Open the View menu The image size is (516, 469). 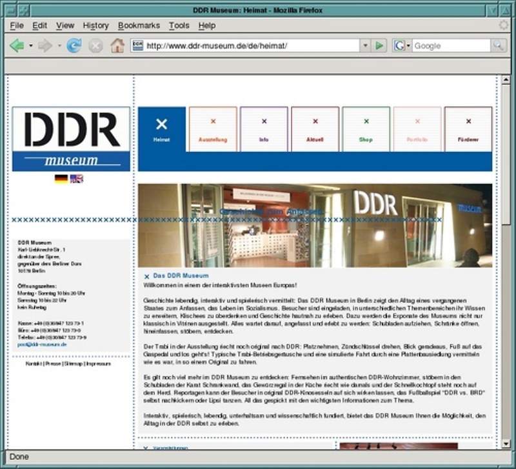click(x=65, y=25)
